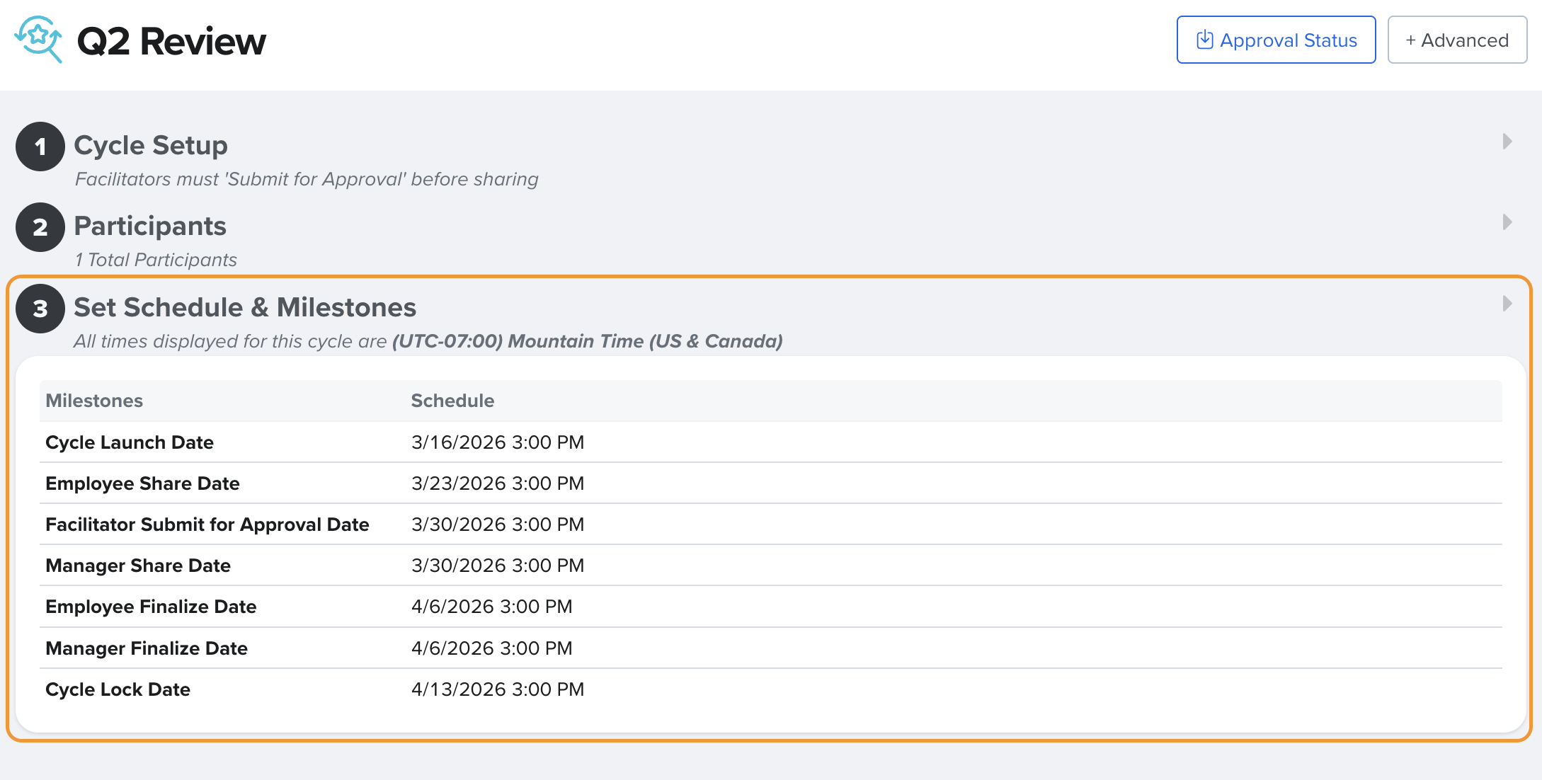Select the Facilitator Submit for Approval Date row
Viewport: 1542px width, 780px height.
click(x=207, y=524)
